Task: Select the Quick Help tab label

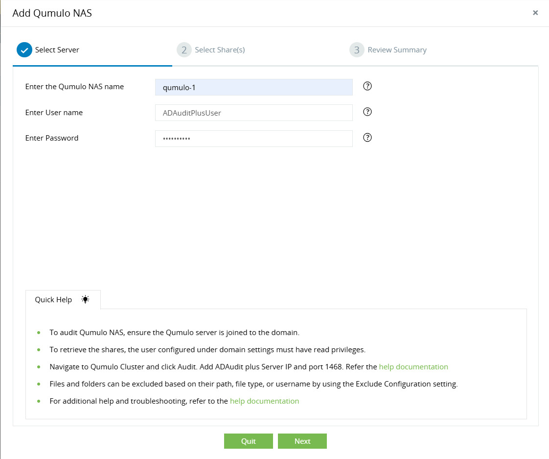Action: pos(53,300)
